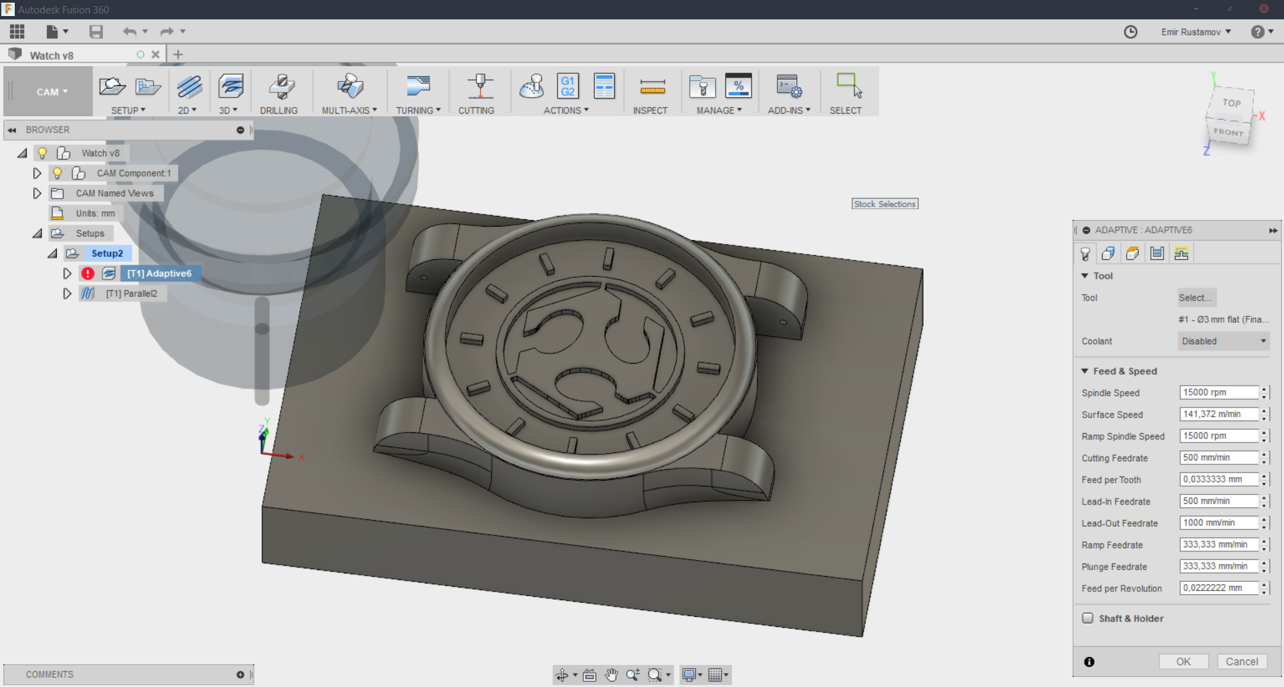The width and height of the screenshot is (1284, 687).
Task: Click the 2D milling icon
Action: click(x=189, y=86)
